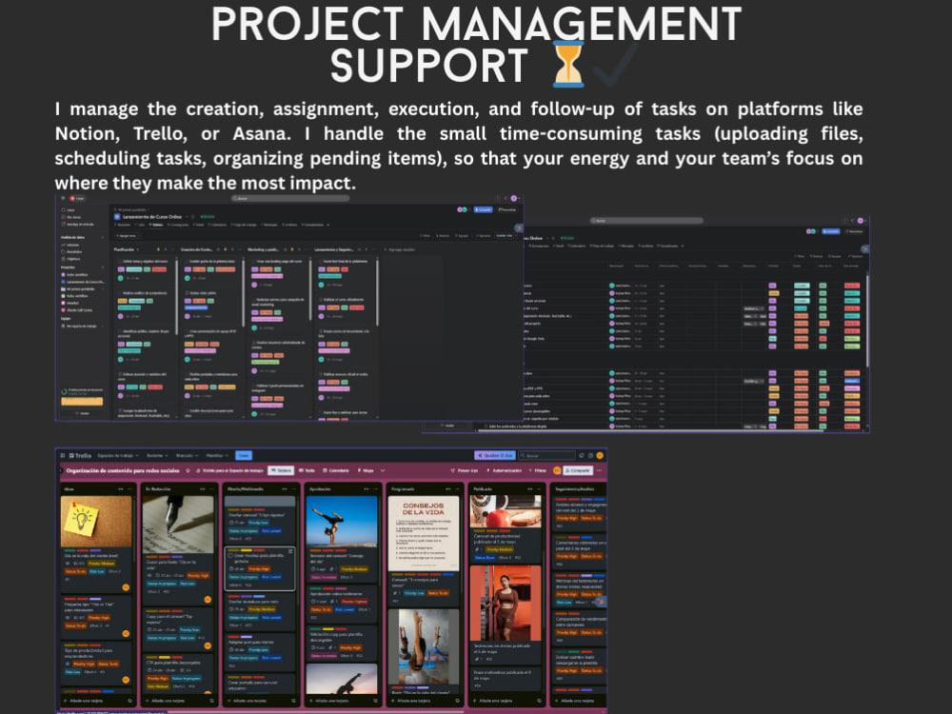Switch to the Mapa view in Trello
This screenshot has height=714, width=952.
tap(366, 470)
